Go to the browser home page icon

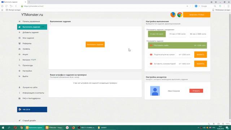coord(2,6)
